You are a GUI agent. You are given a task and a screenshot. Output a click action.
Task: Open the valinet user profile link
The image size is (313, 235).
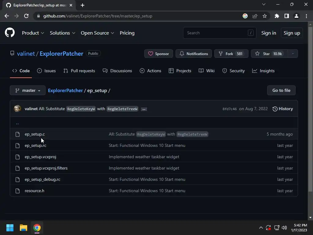pyautogui.click(x=26, y=54)
